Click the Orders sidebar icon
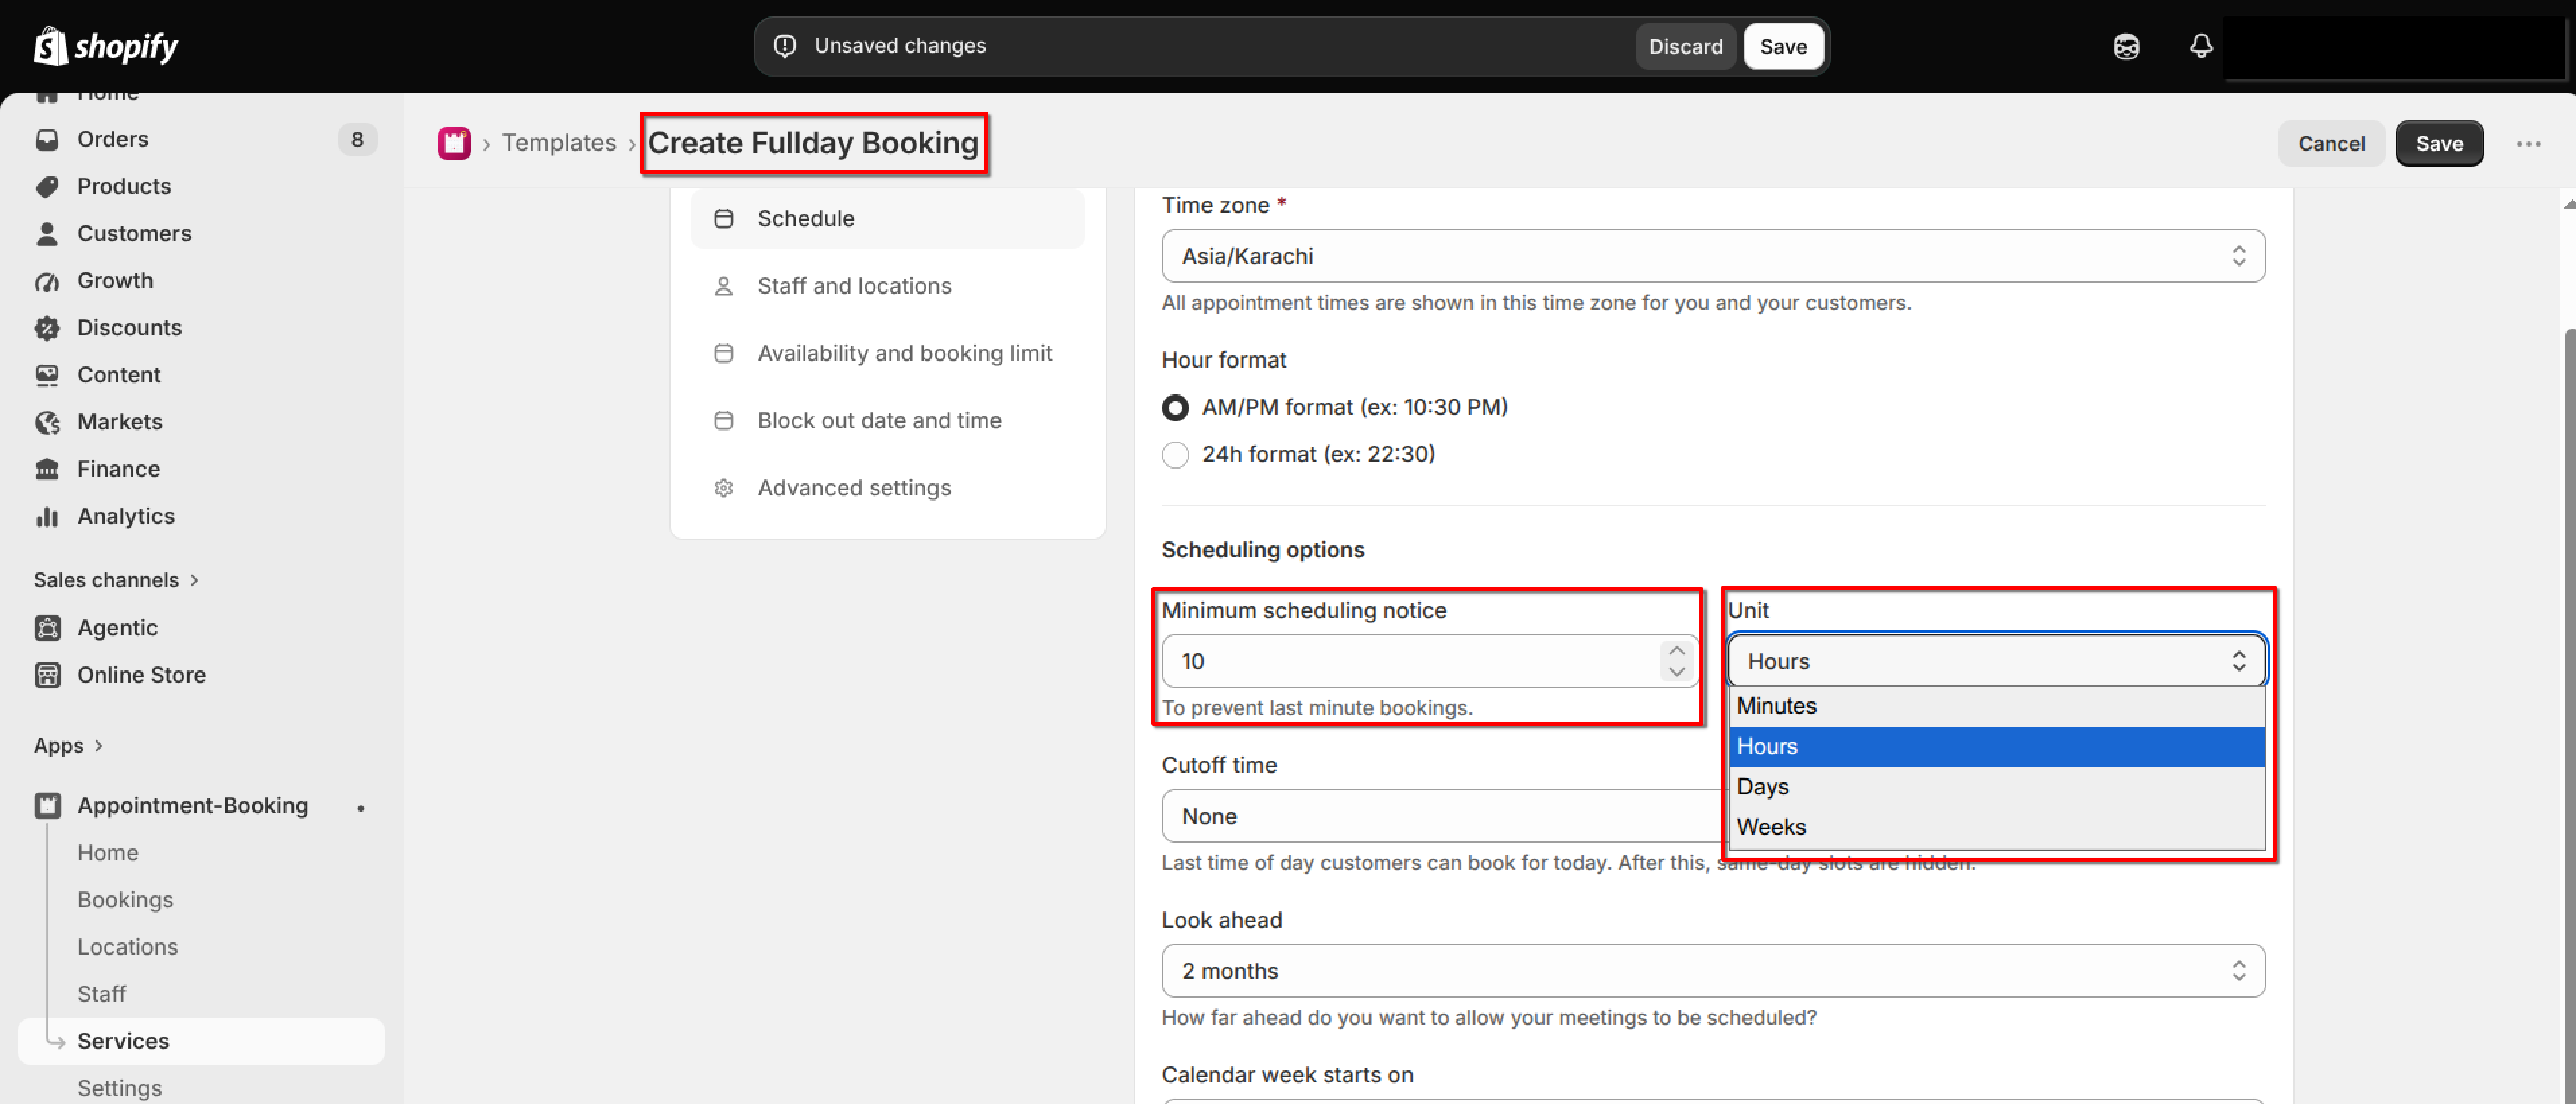Image resolution: width=2576 pixels, height=1104 pixels. 47,139
